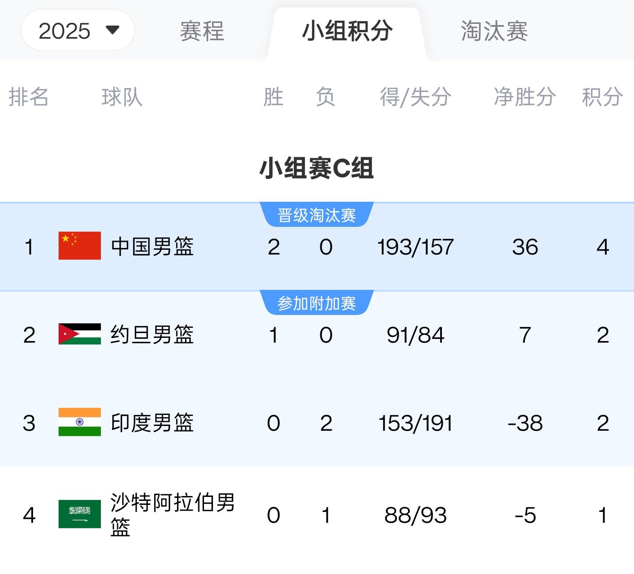Click the India flag icon
Image resolution: width=634 pixels, height=574 pixels.
click(x=80, y=422)
